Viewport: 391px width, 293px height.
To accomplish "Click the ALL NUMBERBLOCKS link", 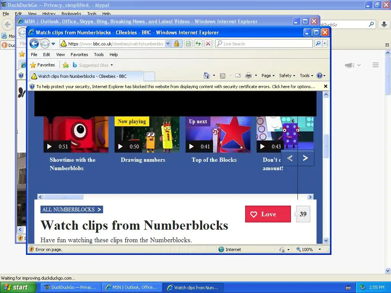I will pos(71,209).
